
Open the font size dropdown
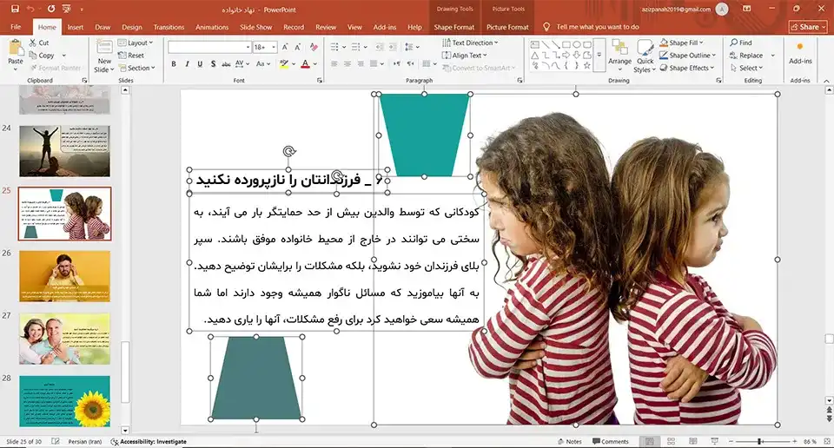tap(274, 47)
